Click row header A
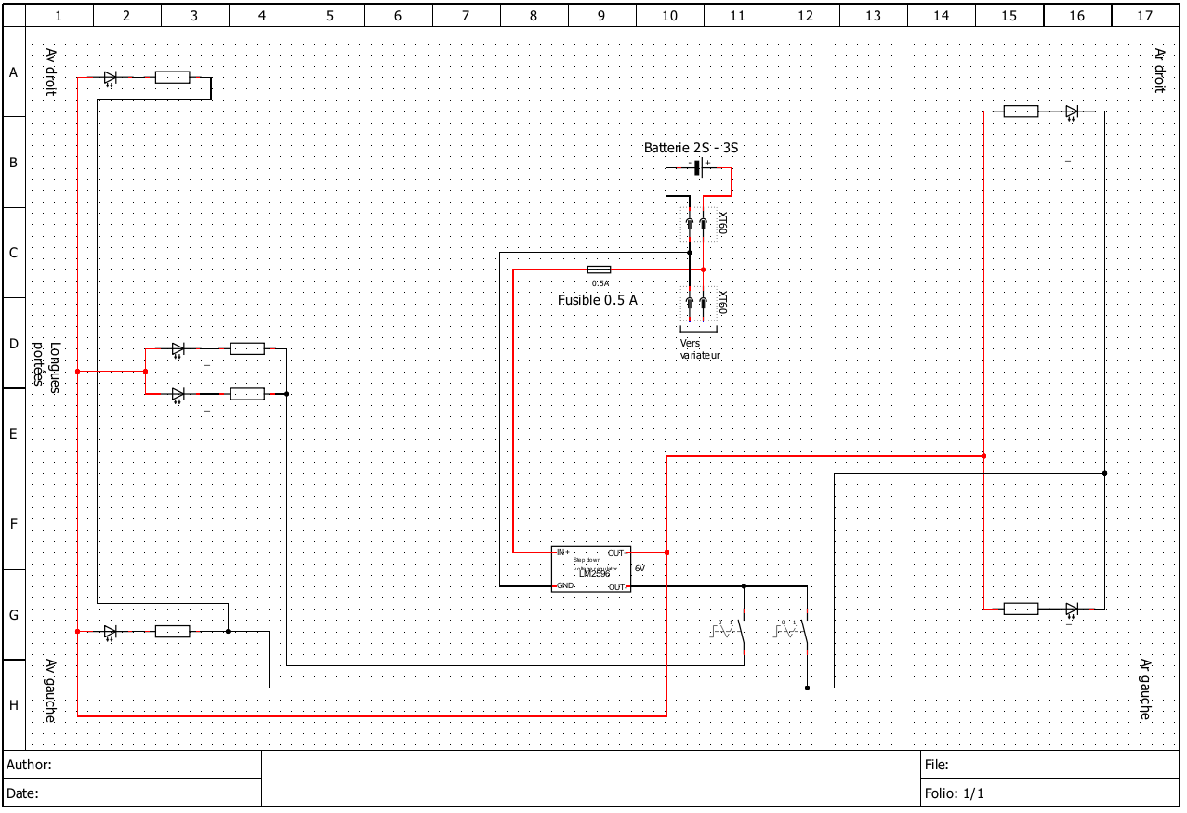 [x=14, y=72]
